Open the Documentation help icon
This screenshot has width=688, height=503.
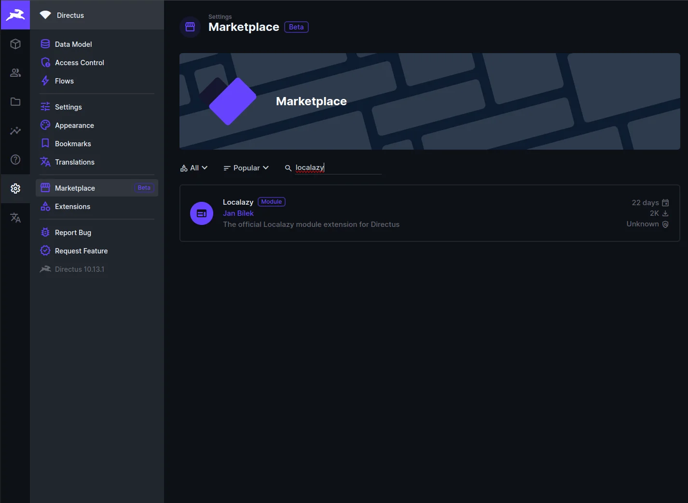15,160
